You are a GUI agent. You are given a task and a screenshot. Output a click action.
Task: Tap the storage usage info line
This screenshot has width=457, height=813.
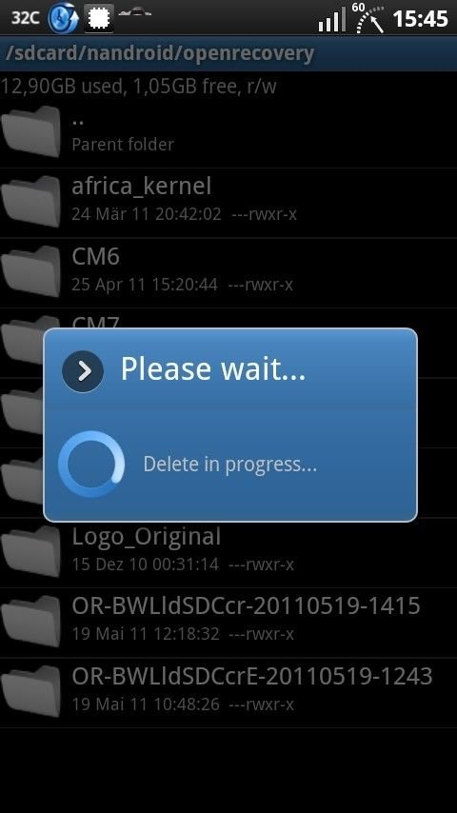coord(138,86)
